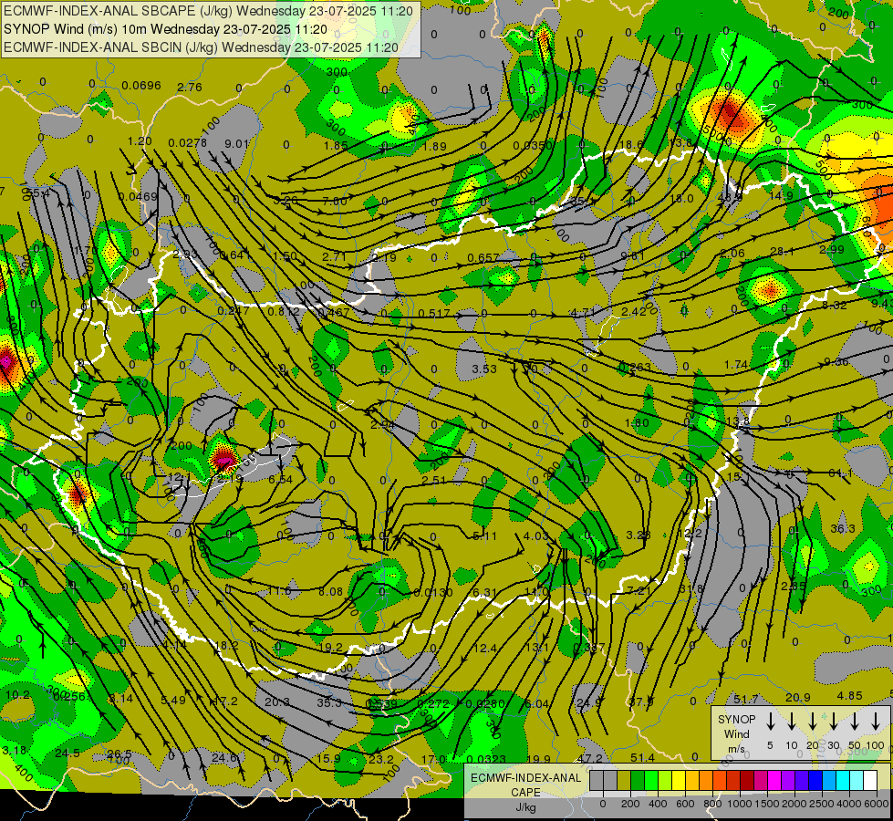Click the 0.263 value on the map
The height and width of the screenshot is (821, 893).
pyautogui.click(x=635, y=367)
